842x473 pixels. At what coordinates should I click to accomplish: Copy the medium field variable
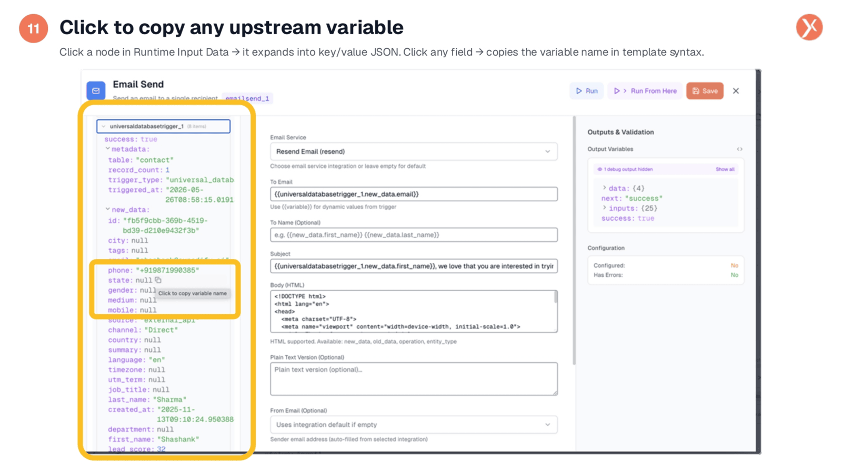(x=132, y=300)
